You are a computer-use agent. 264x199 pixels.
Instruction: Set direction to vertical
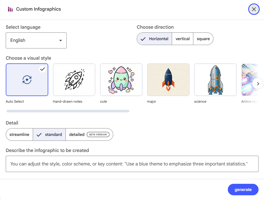[183, 39]
